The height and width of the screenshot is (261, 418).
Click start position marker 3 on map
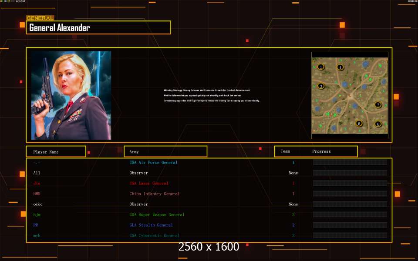[321, 86]
